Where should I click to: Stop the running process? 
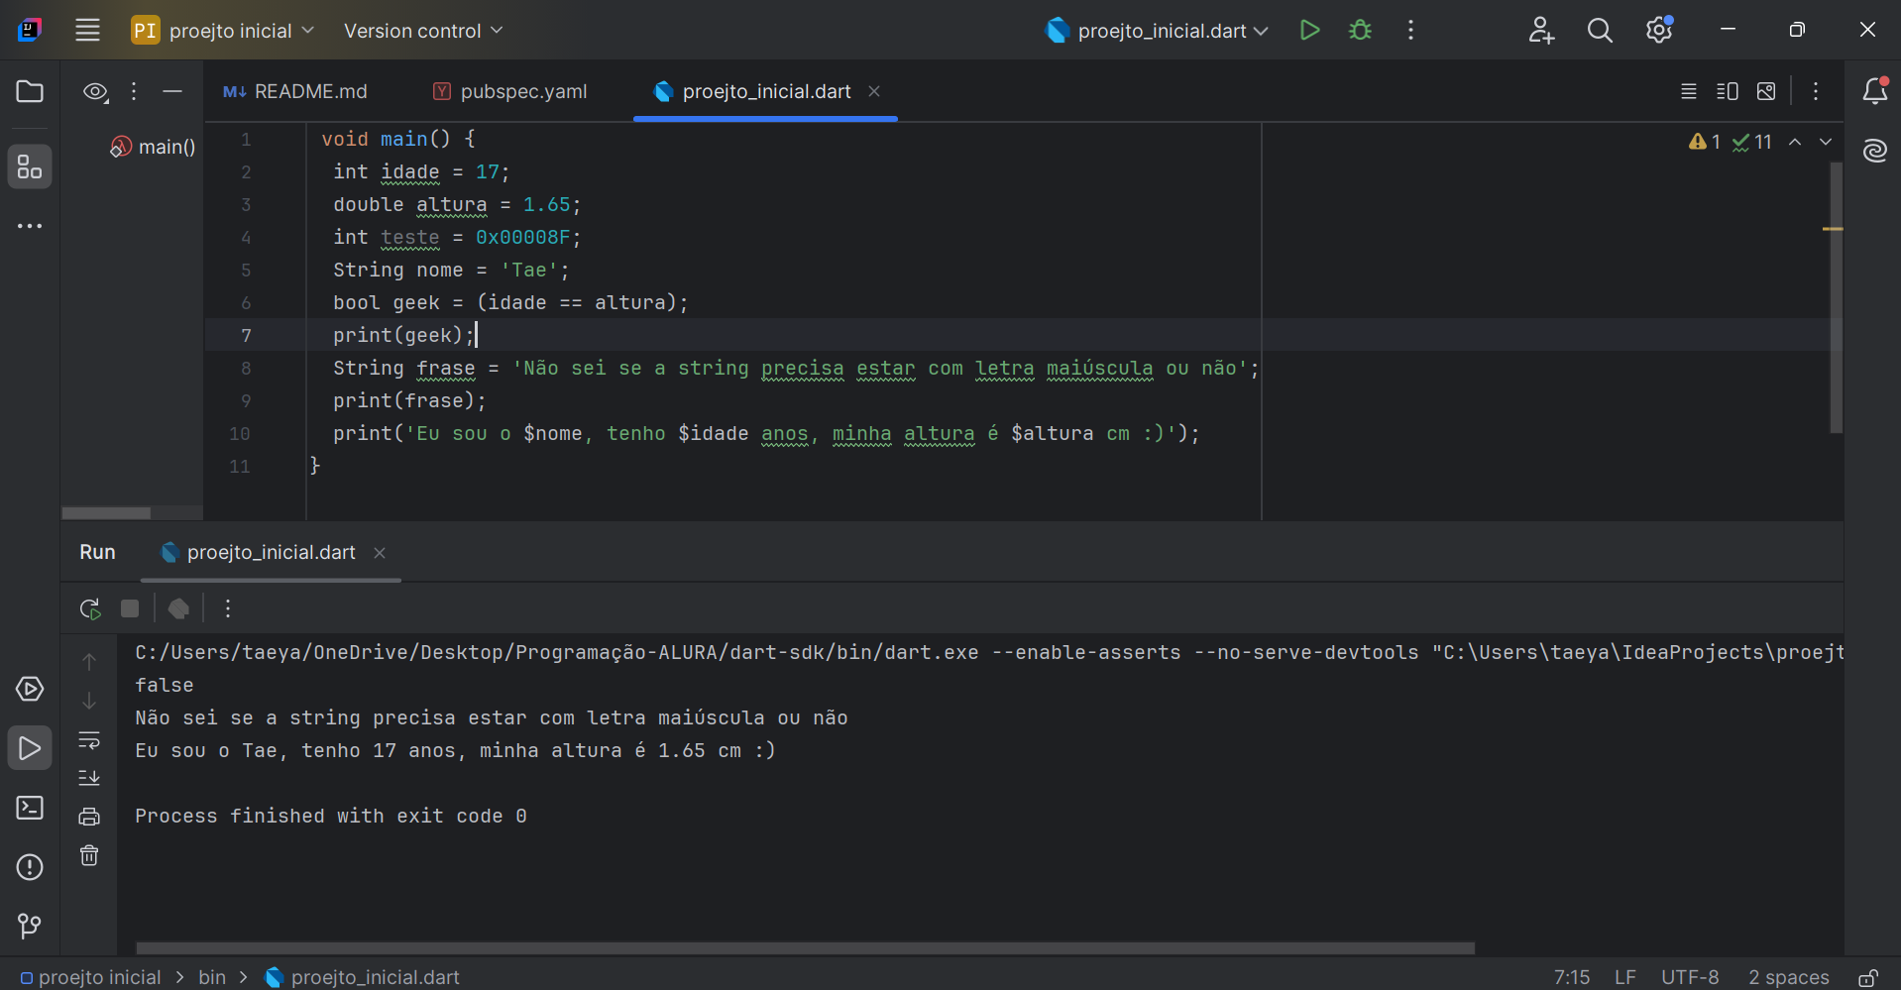[130, 608]
